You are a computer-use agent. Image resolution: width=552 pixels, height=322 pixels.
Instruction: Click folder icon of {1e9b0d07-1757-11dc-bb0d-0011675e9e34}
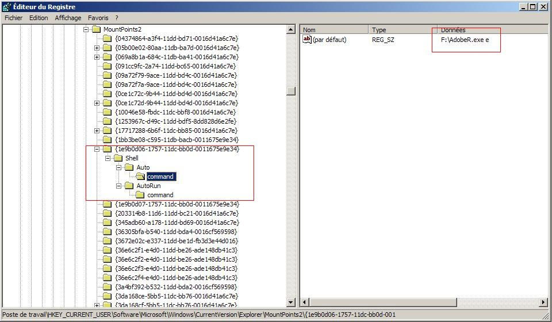tap(108, 204)
